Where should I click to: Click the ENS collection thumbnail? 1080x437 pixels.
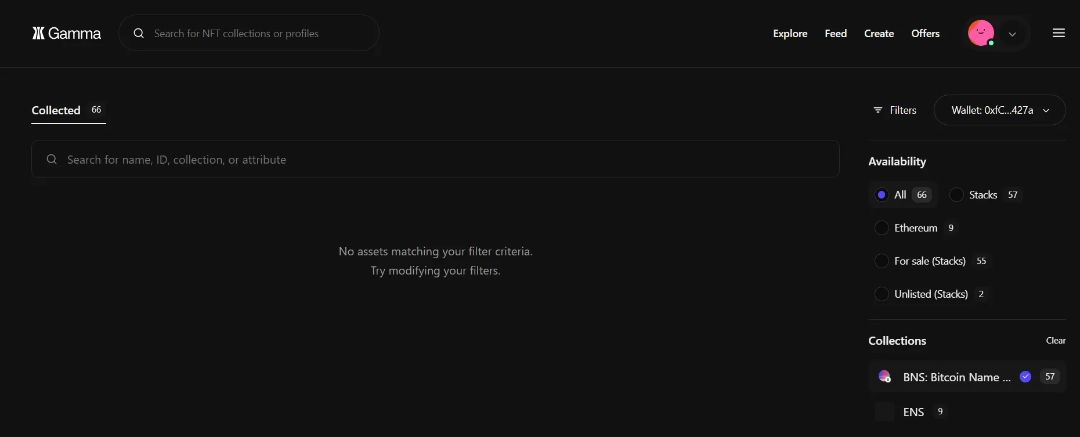(x=884, y=411)
